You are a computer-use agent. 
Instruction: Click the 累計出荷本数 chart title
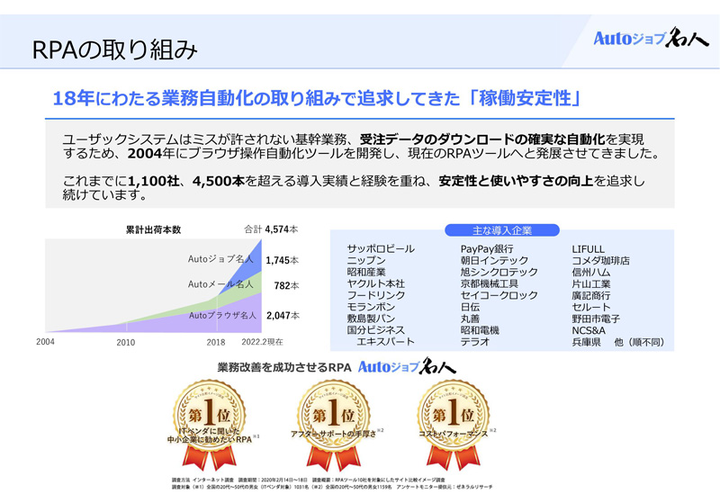(153, 230)
